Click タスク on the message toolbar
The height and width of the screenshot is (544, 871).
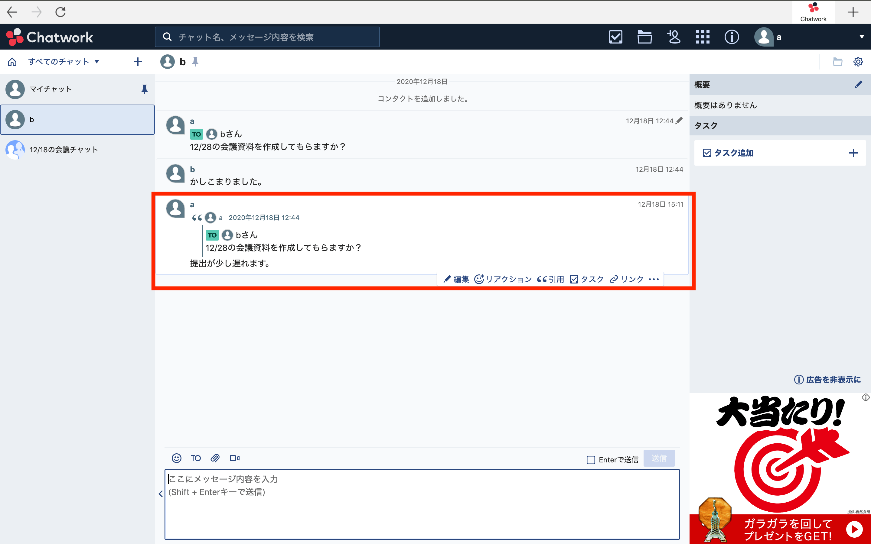[587, 279]
